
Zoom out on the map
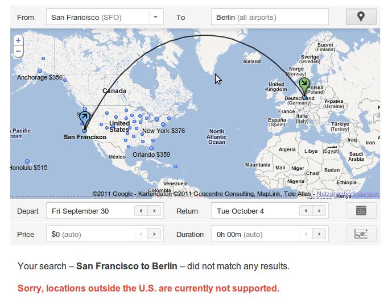(18, 51)
